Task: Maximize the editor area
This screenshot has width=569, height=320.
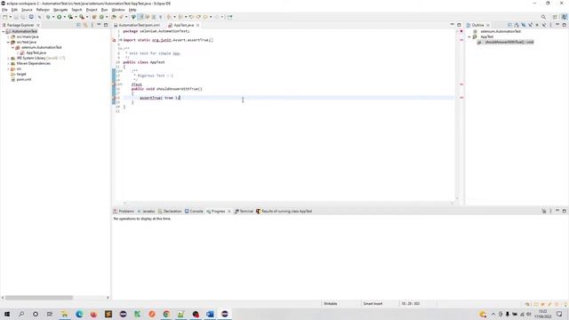Action: pos(459,25)
